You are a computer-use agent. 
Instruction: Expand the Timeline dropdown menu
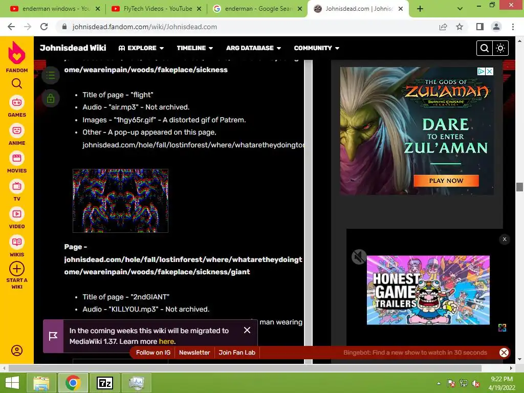pos(195,48)
